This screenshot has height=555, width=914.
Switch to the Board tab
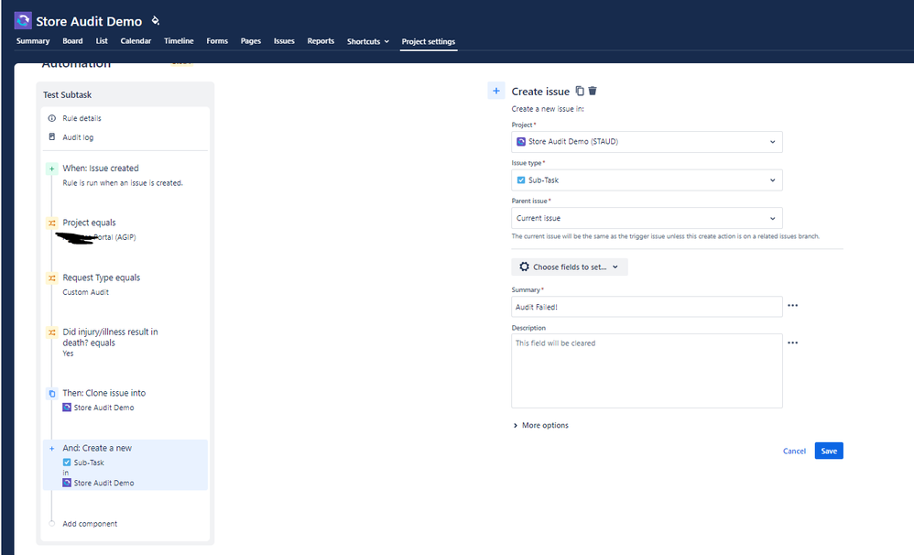tap(72, 41)
